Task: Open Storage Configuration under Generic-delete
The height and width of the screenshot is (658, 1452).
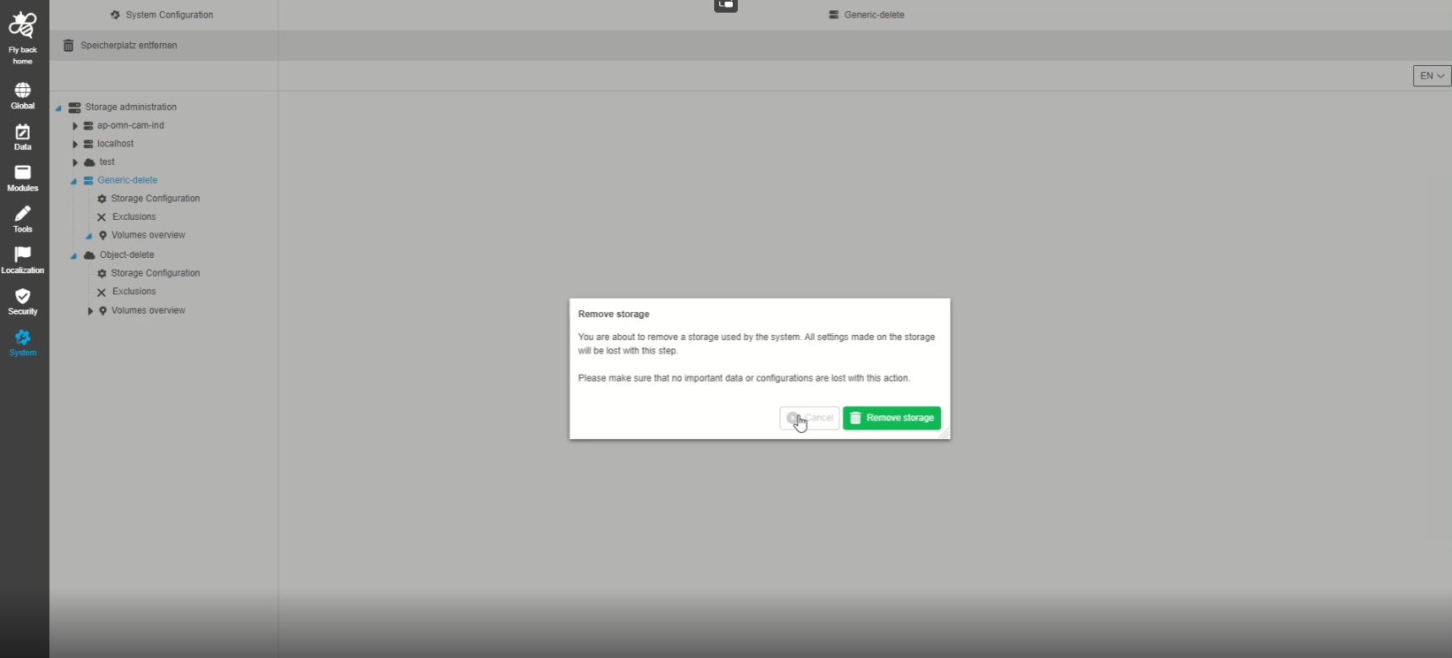Action: pyautogui.click(x=156, y=199)
